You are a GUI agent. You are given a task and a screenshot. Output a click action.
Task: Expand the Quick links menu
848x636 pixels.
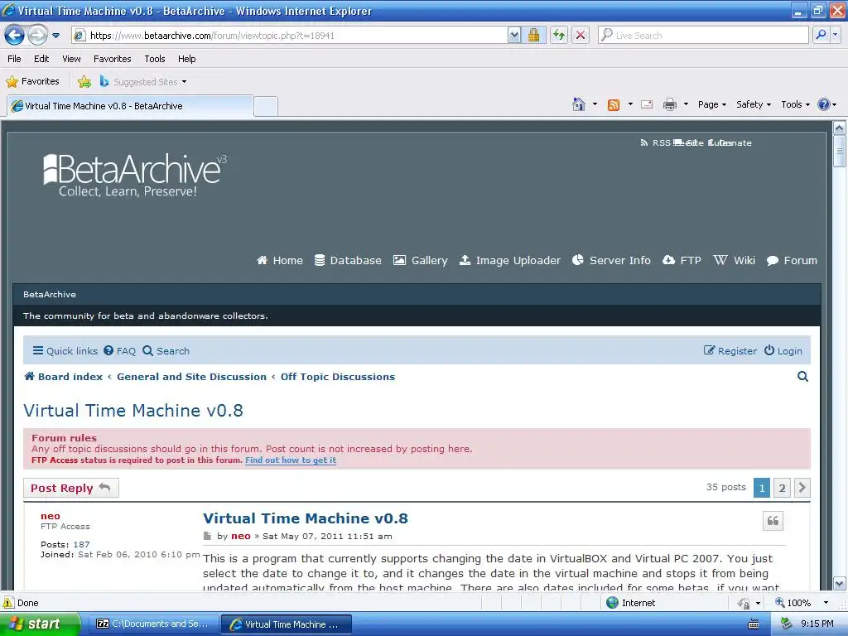pyautogui.click(x=65, y=351)
